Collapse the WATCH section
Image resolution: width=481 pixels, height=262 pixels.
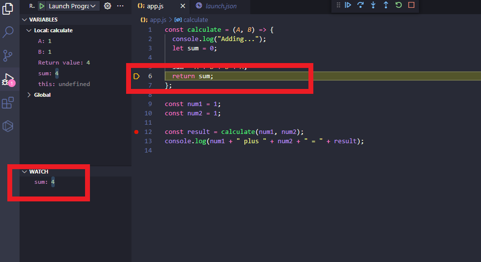point(24,172)
